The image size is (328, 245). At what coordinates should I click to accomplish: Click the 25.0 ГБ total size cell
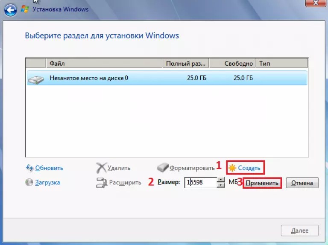196,78
